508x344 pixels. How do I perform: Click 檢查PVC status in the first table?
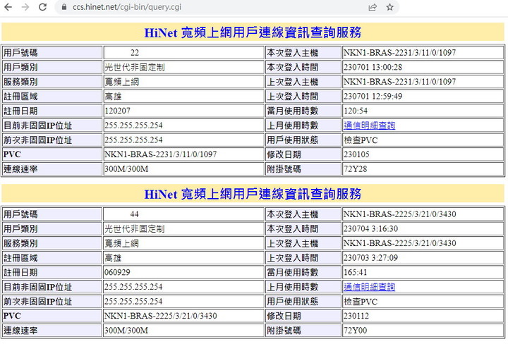361,140
